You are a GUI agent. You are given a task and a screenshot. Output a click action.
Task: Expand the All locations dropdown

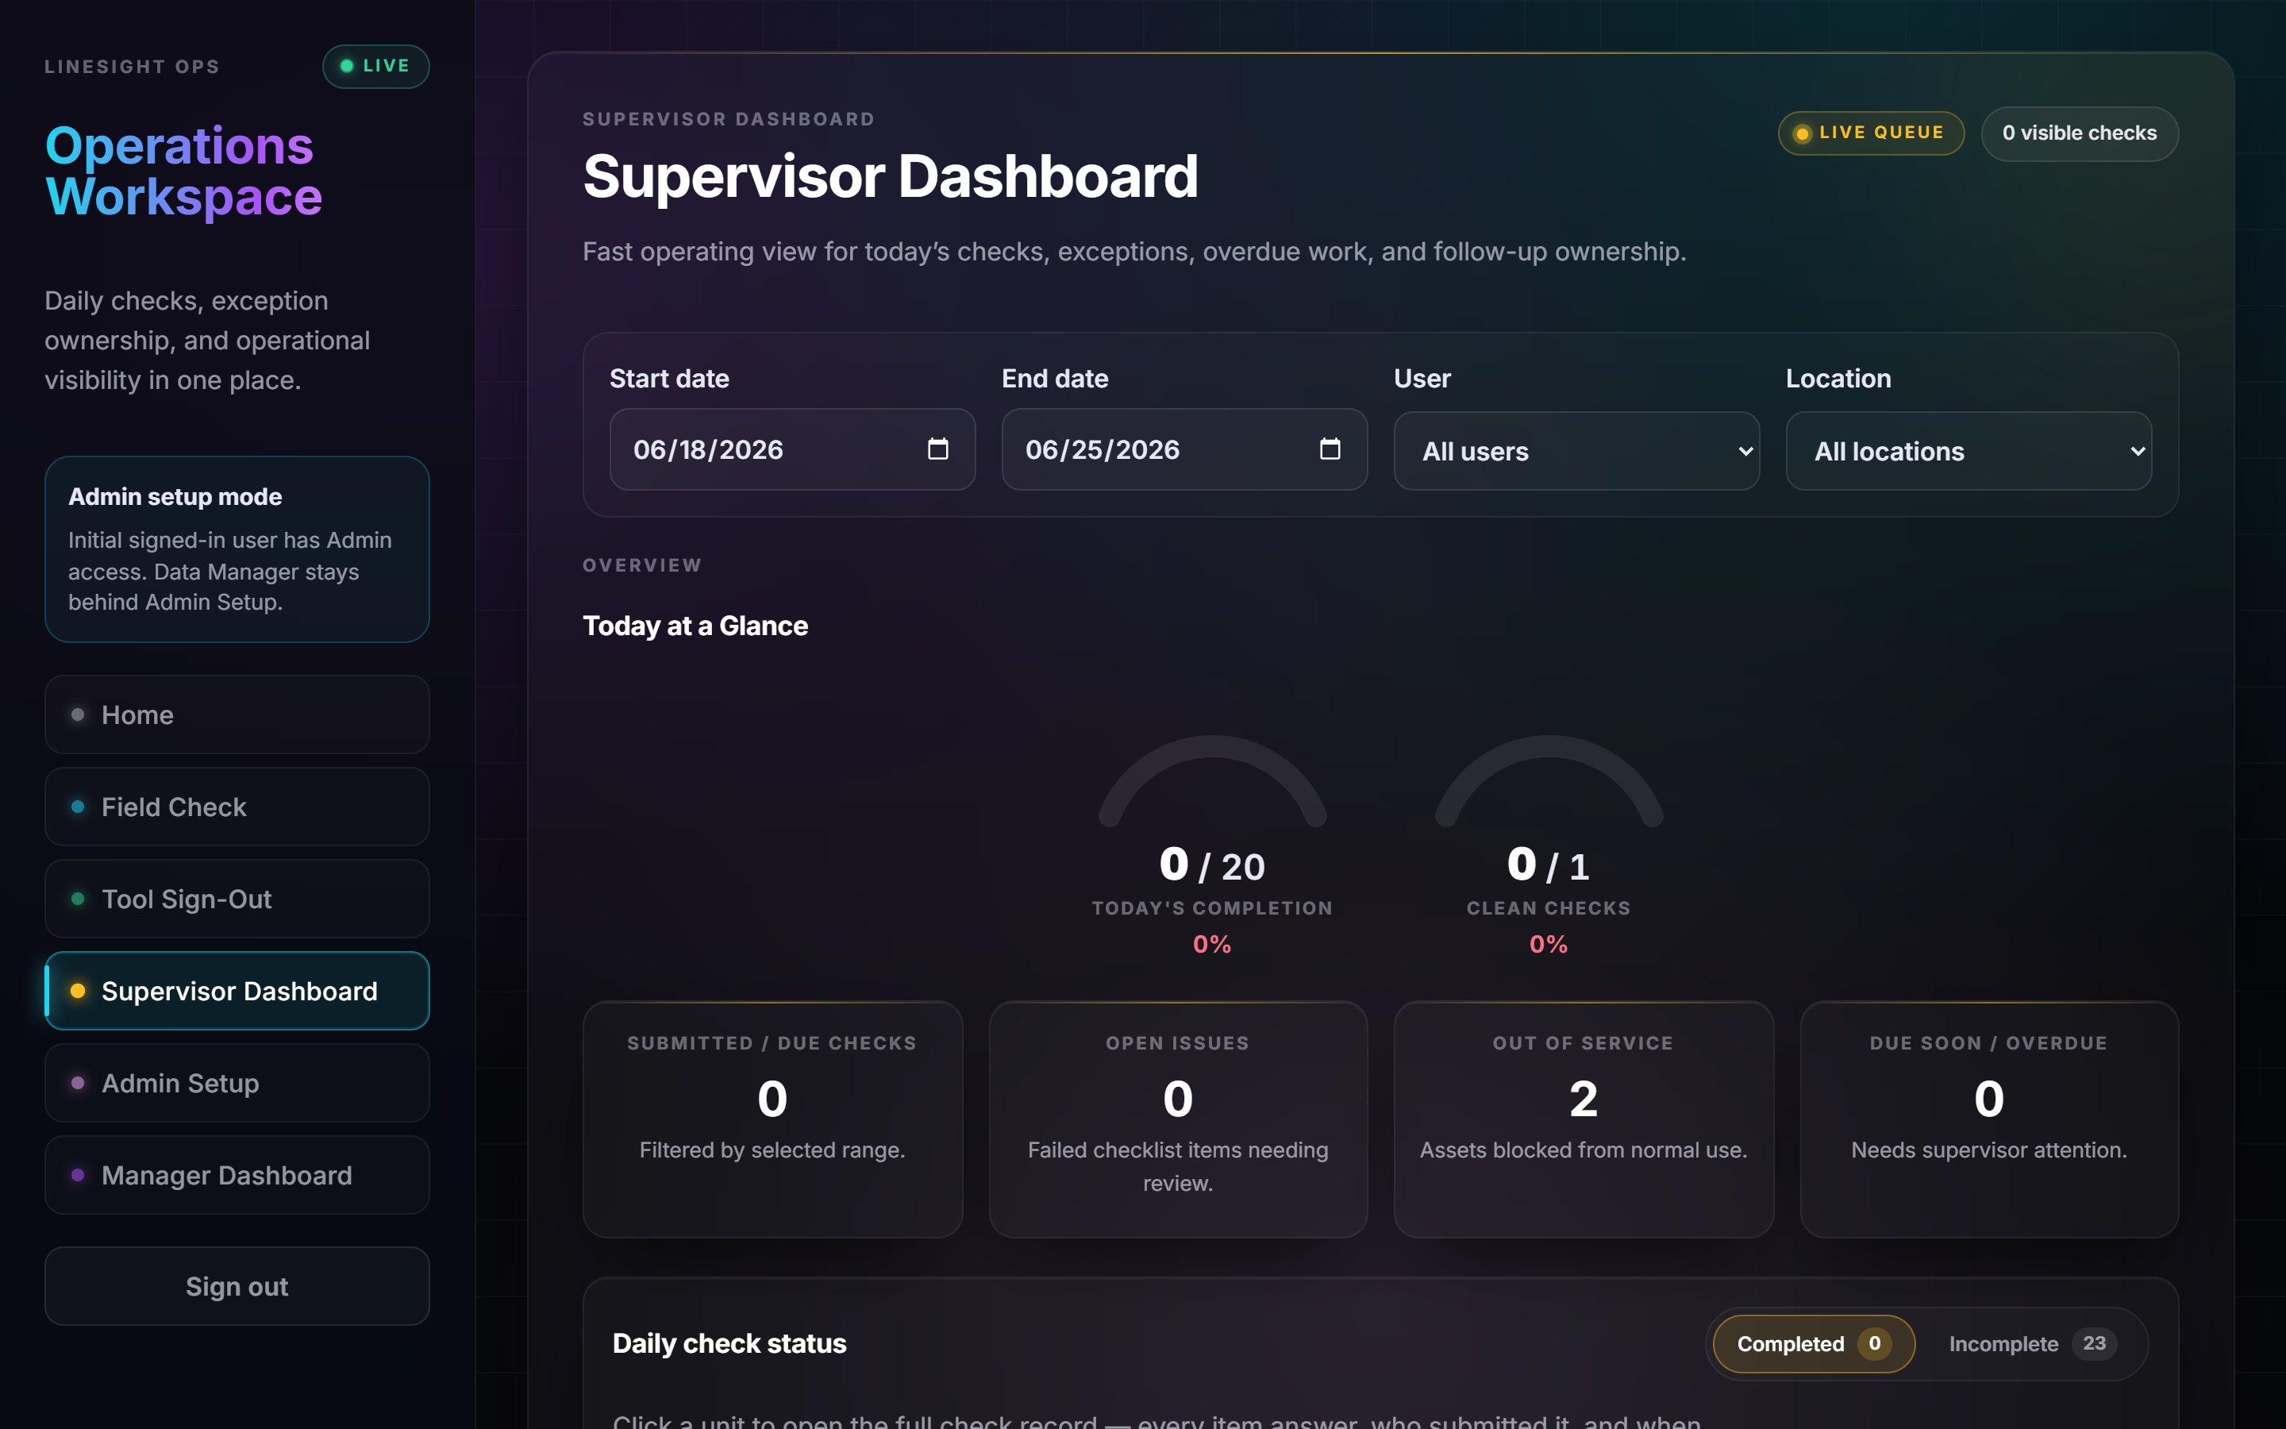pos(1968,451)
